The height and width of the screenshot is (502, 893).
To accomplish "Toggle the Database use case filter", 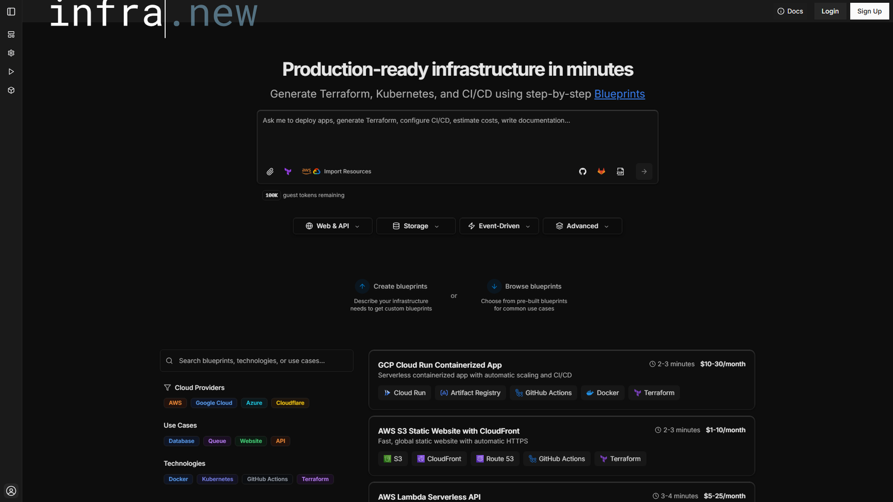I will (x=181, y=441).
